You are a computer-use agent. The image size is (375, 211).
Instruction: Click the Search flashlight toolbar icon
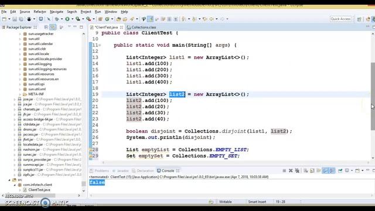[132, 19]
